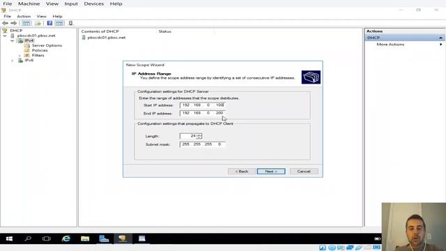Click the network VirtualBox status icon
The width and height of the screenshot is (446, 251).
tap(350, 248)
